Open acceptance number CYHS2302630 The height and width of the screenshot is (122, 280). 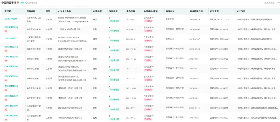pos(11,86)
